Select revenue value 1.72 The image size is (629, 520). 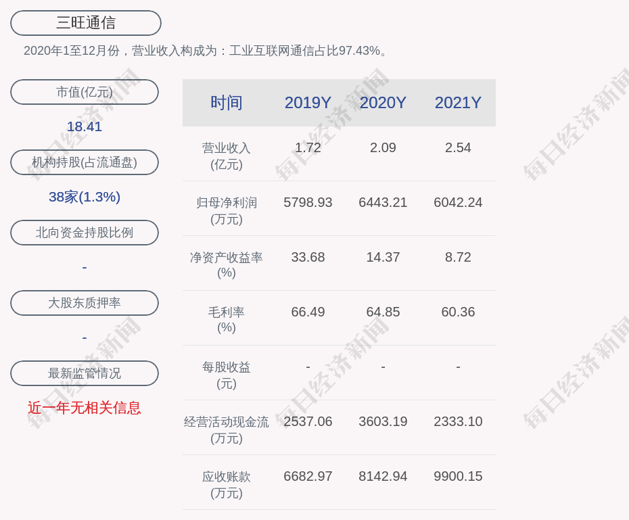click(308, 147)
